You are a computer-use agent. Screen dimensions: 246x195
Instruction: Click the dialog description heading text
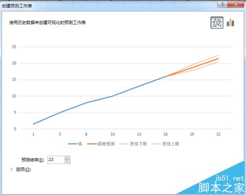tap(47, 23)
